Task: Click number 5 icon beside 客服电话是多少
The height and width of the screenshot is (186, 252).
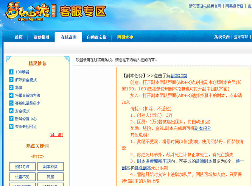Action: point(11,103)
